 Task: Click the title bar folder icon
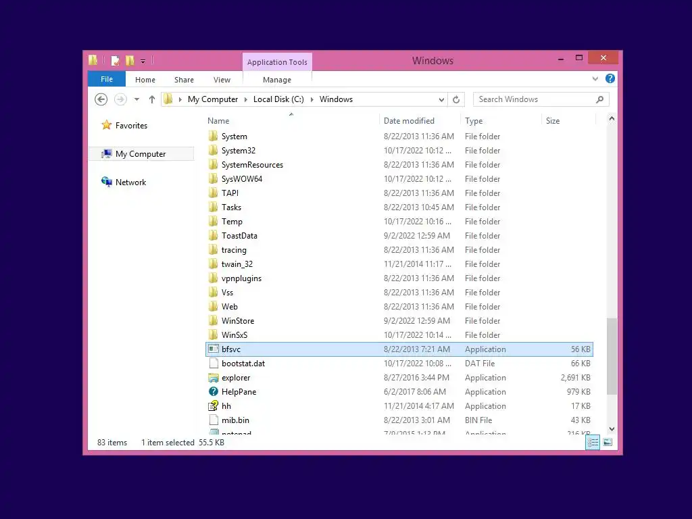coord(93,60)
